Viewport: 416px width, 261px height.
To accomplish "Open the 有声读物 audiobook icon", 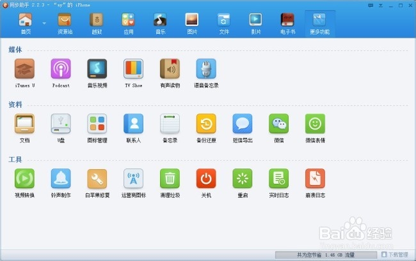I will 170,69.
